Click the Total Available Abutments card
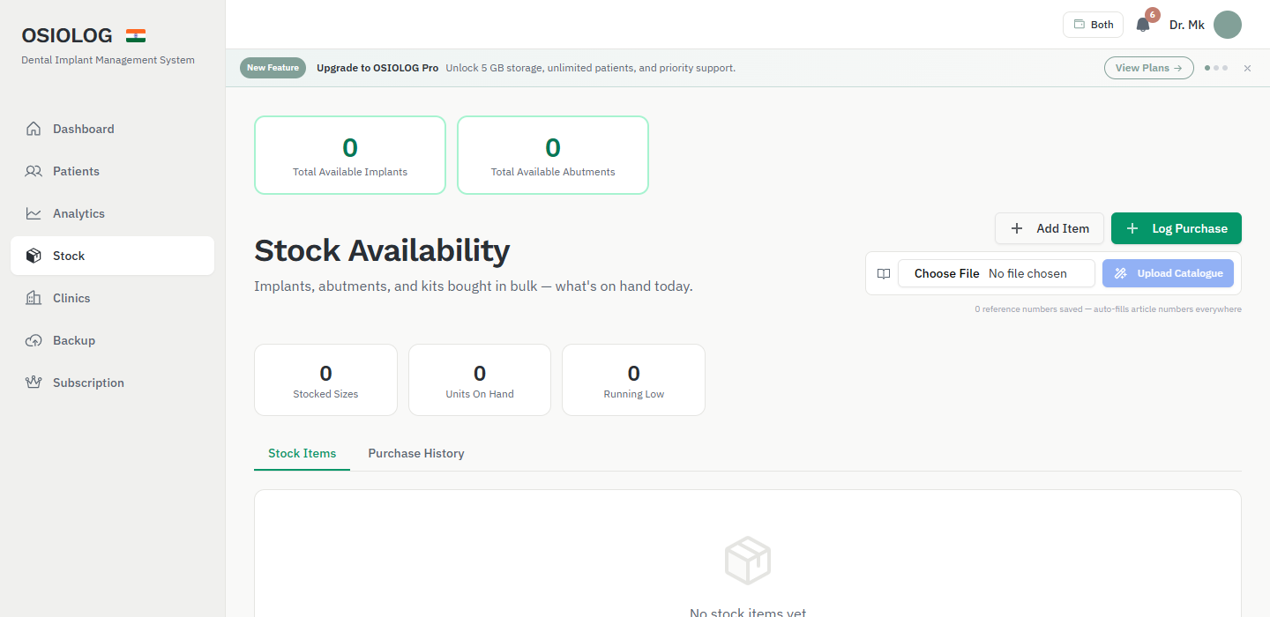This screenshot has width=1270, height=617. point(553,155)
